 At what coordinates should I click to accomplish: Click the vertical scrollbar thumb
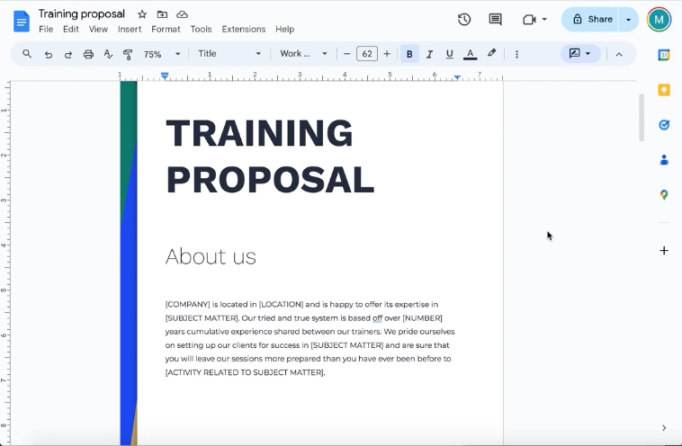(x=642, y=118)
